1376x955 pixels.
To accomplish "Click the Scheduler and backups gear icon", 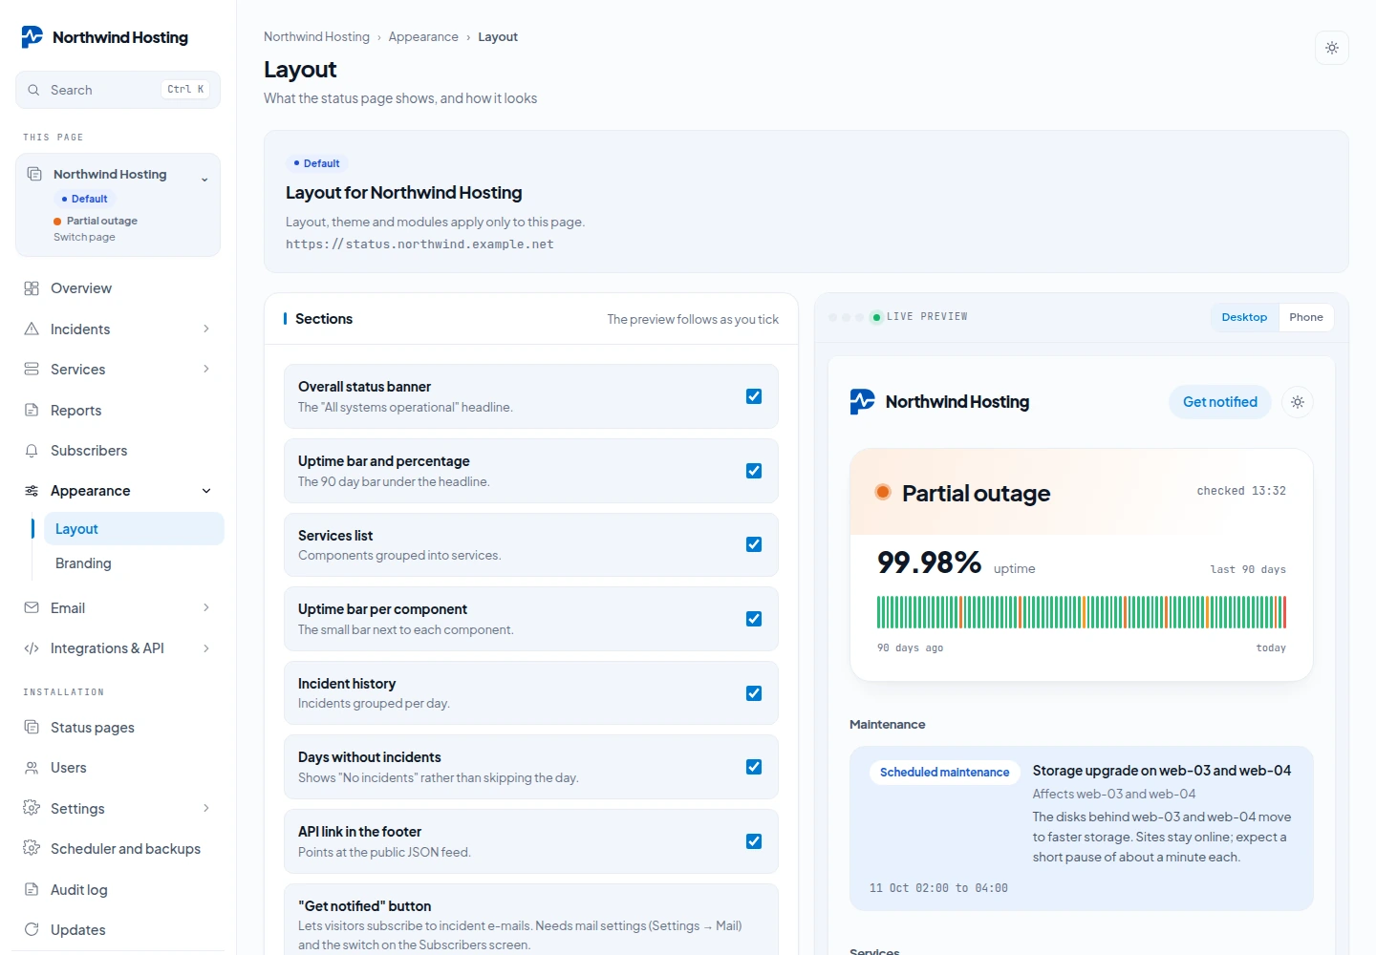I will 32,848.
